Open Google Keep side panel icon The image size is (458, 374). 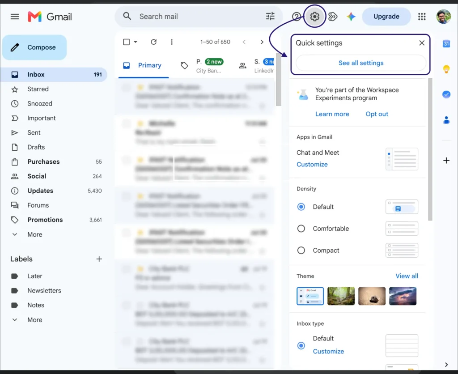[446, 69]
